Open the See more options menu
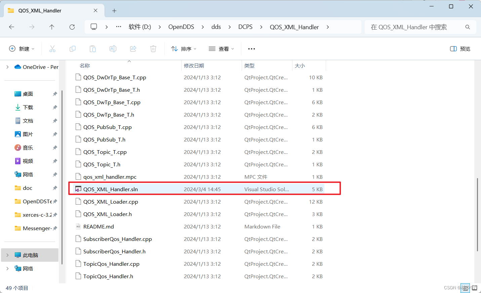Image resolution: width=481 pixels, height=293 pixels. 251,49
